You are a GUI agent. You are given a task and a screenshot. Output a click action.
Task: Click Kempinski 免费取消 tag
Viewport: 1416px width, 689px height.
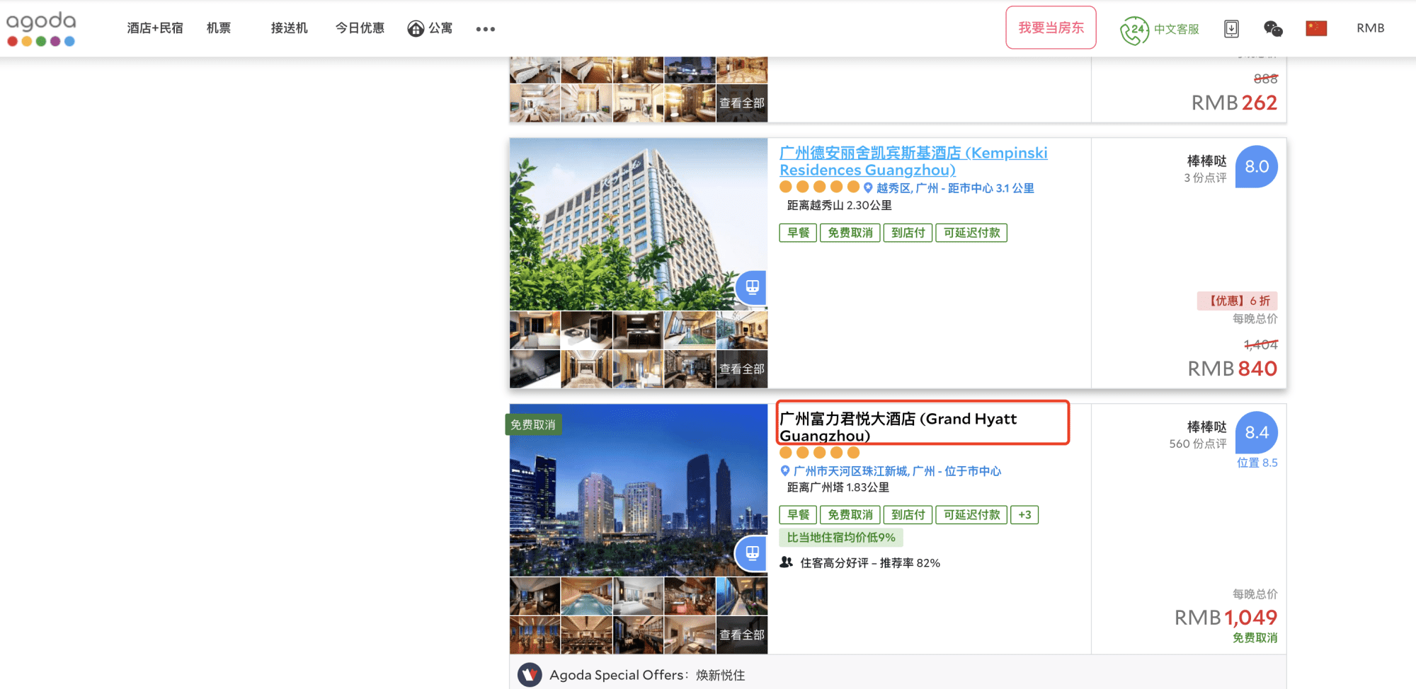pos(850,233)
